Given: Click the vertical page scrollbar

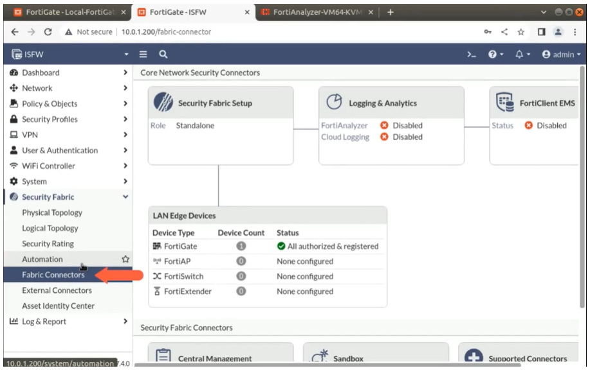Looking at the screenshot, I should [x=582, y=187].
